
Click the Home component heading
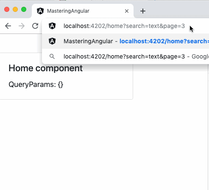click(x=45, y=68)
